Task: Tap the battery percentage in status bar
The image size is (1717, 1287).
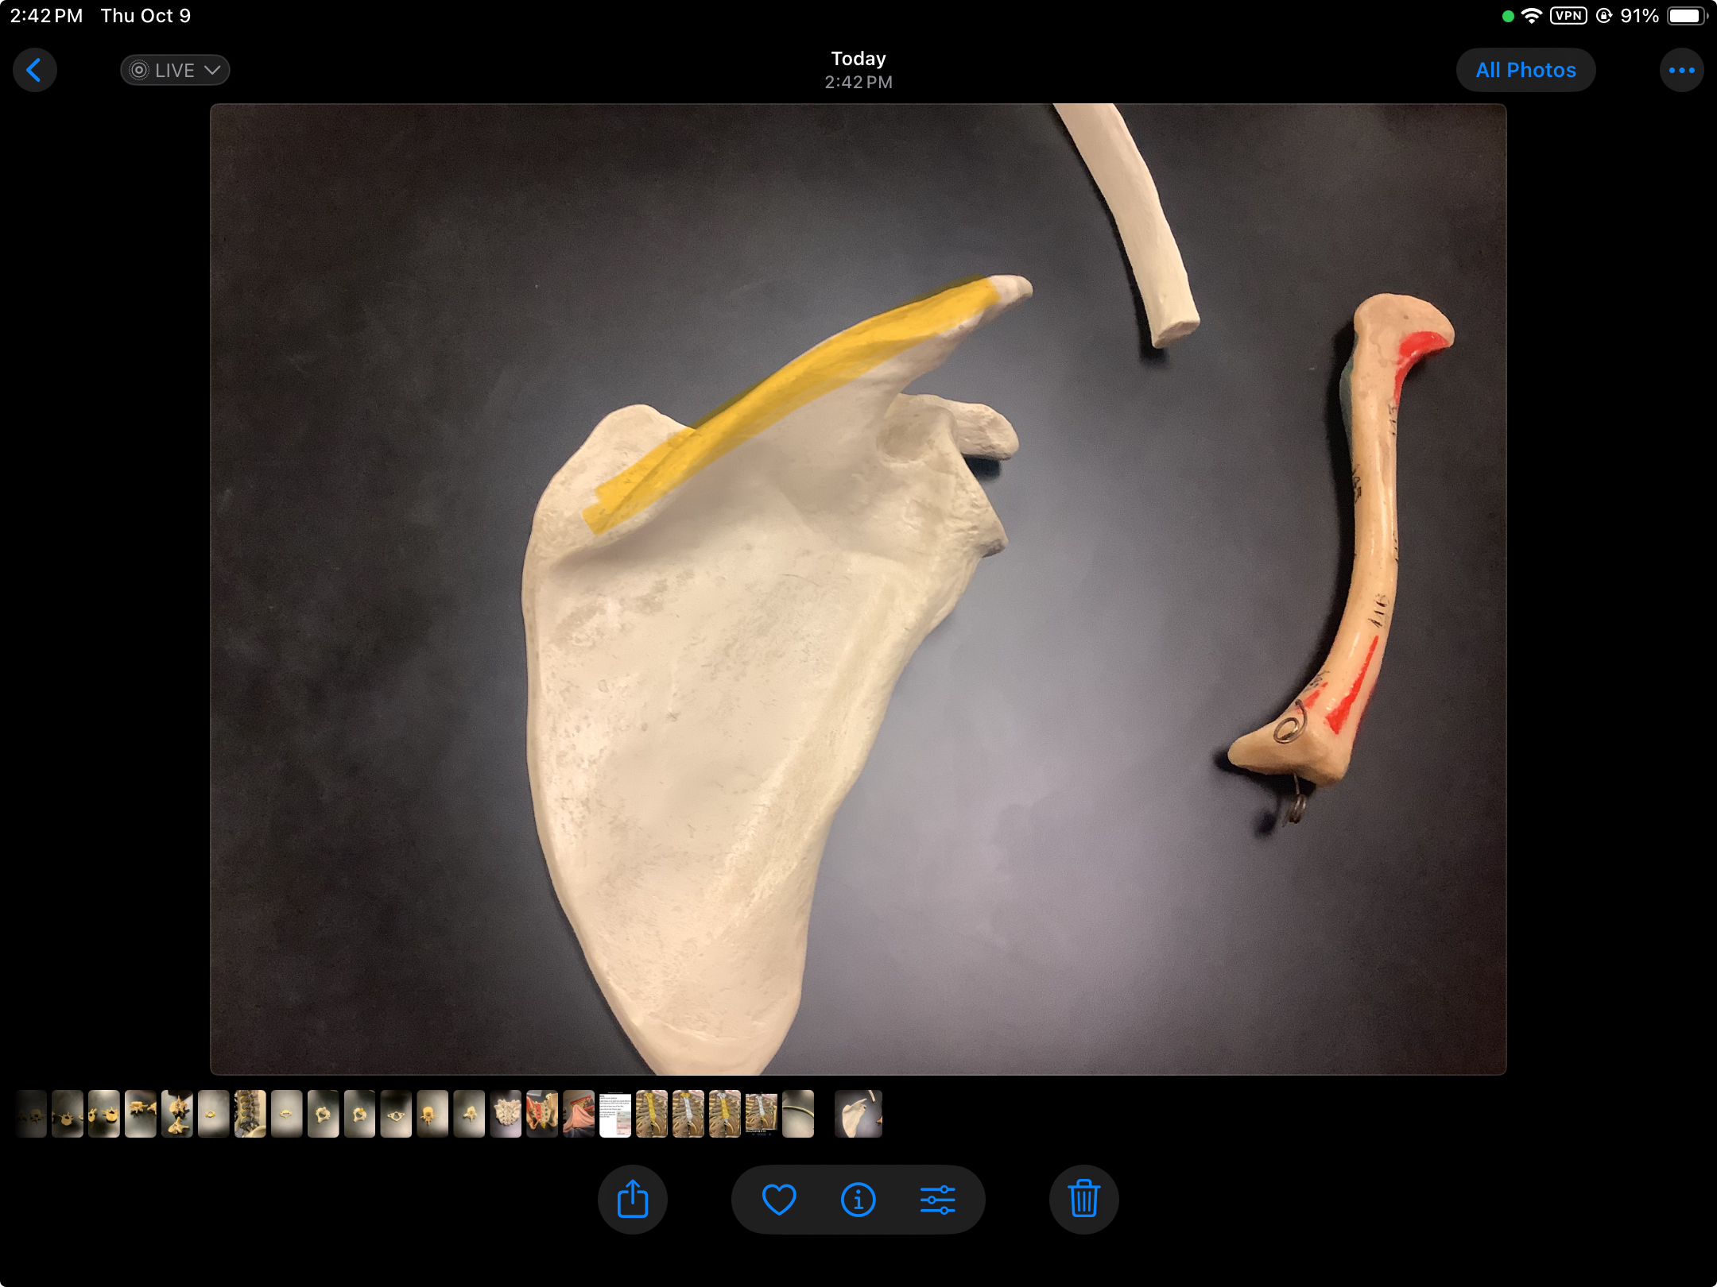Action: (x=1638, y=16)
